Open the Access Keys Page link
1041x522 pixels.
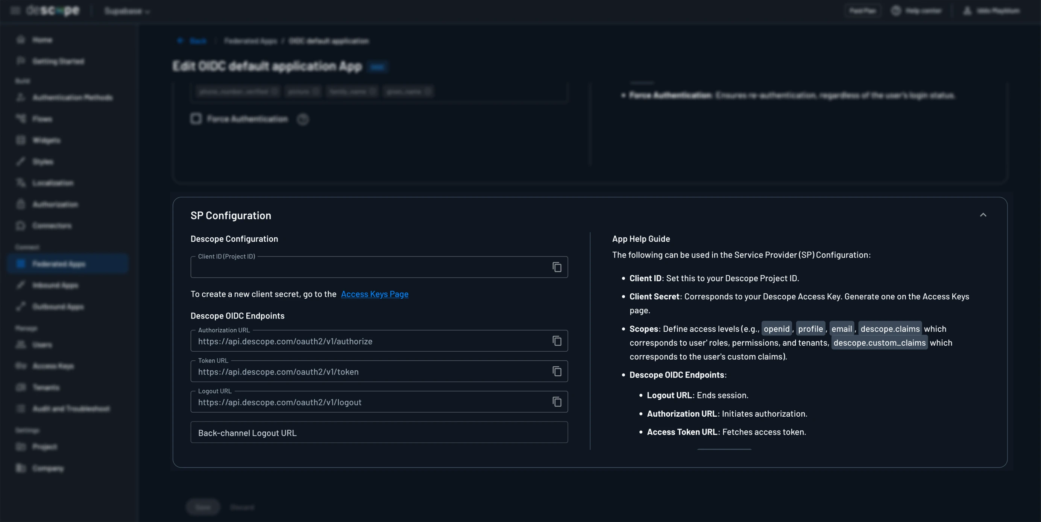(x=374, y=294)
